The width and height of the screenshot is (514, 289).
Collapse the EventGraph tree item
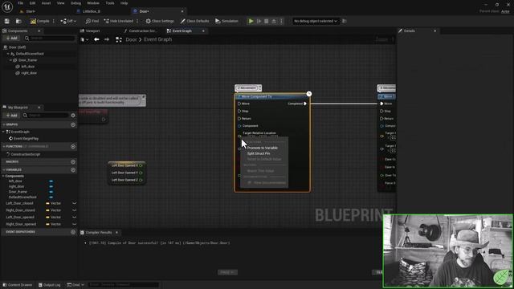point(3,132)
